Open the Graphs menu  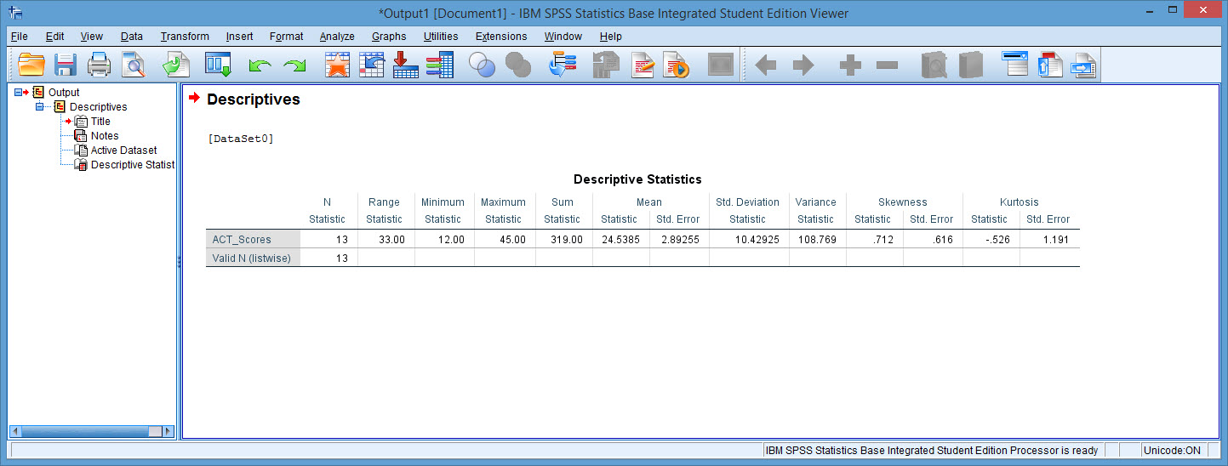[x=389, y=37]
